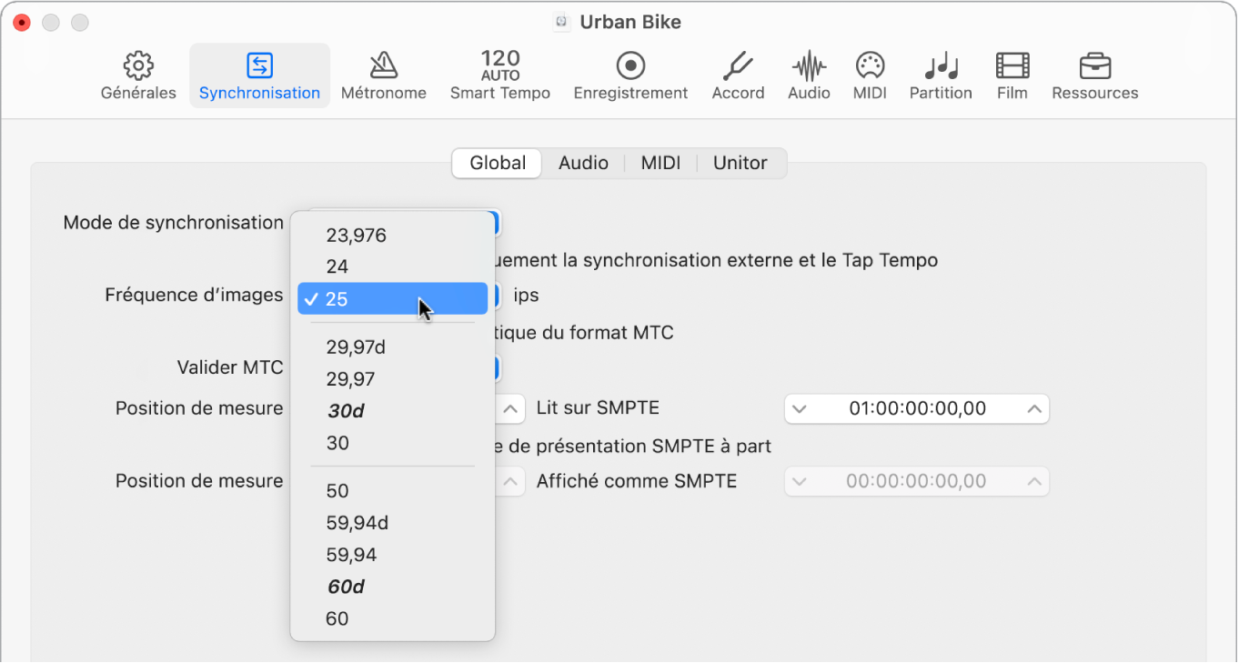The height and width of the screenshot is (663, 1239).
Task: Click the Lit sur SMPTE timecode field
Action: pos(917,409)
